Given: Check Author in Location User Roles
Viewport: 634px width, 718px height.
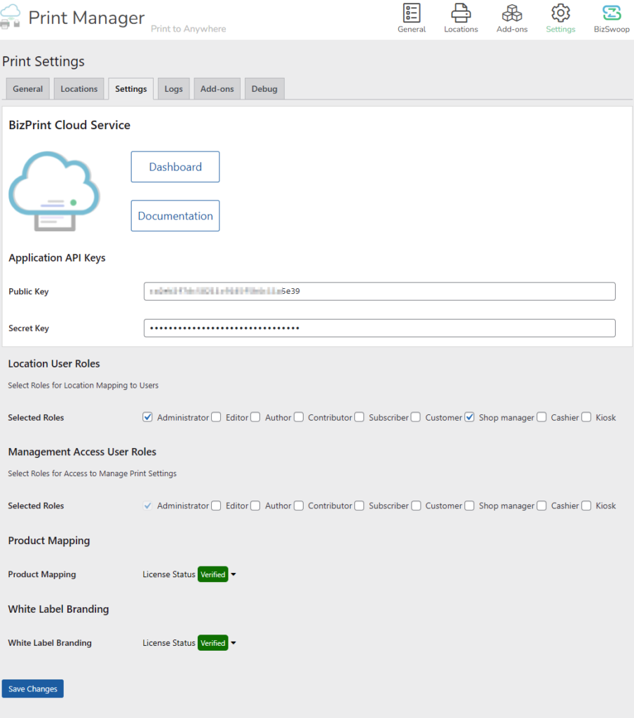Looking at the screenshot, I should (255, 417).
